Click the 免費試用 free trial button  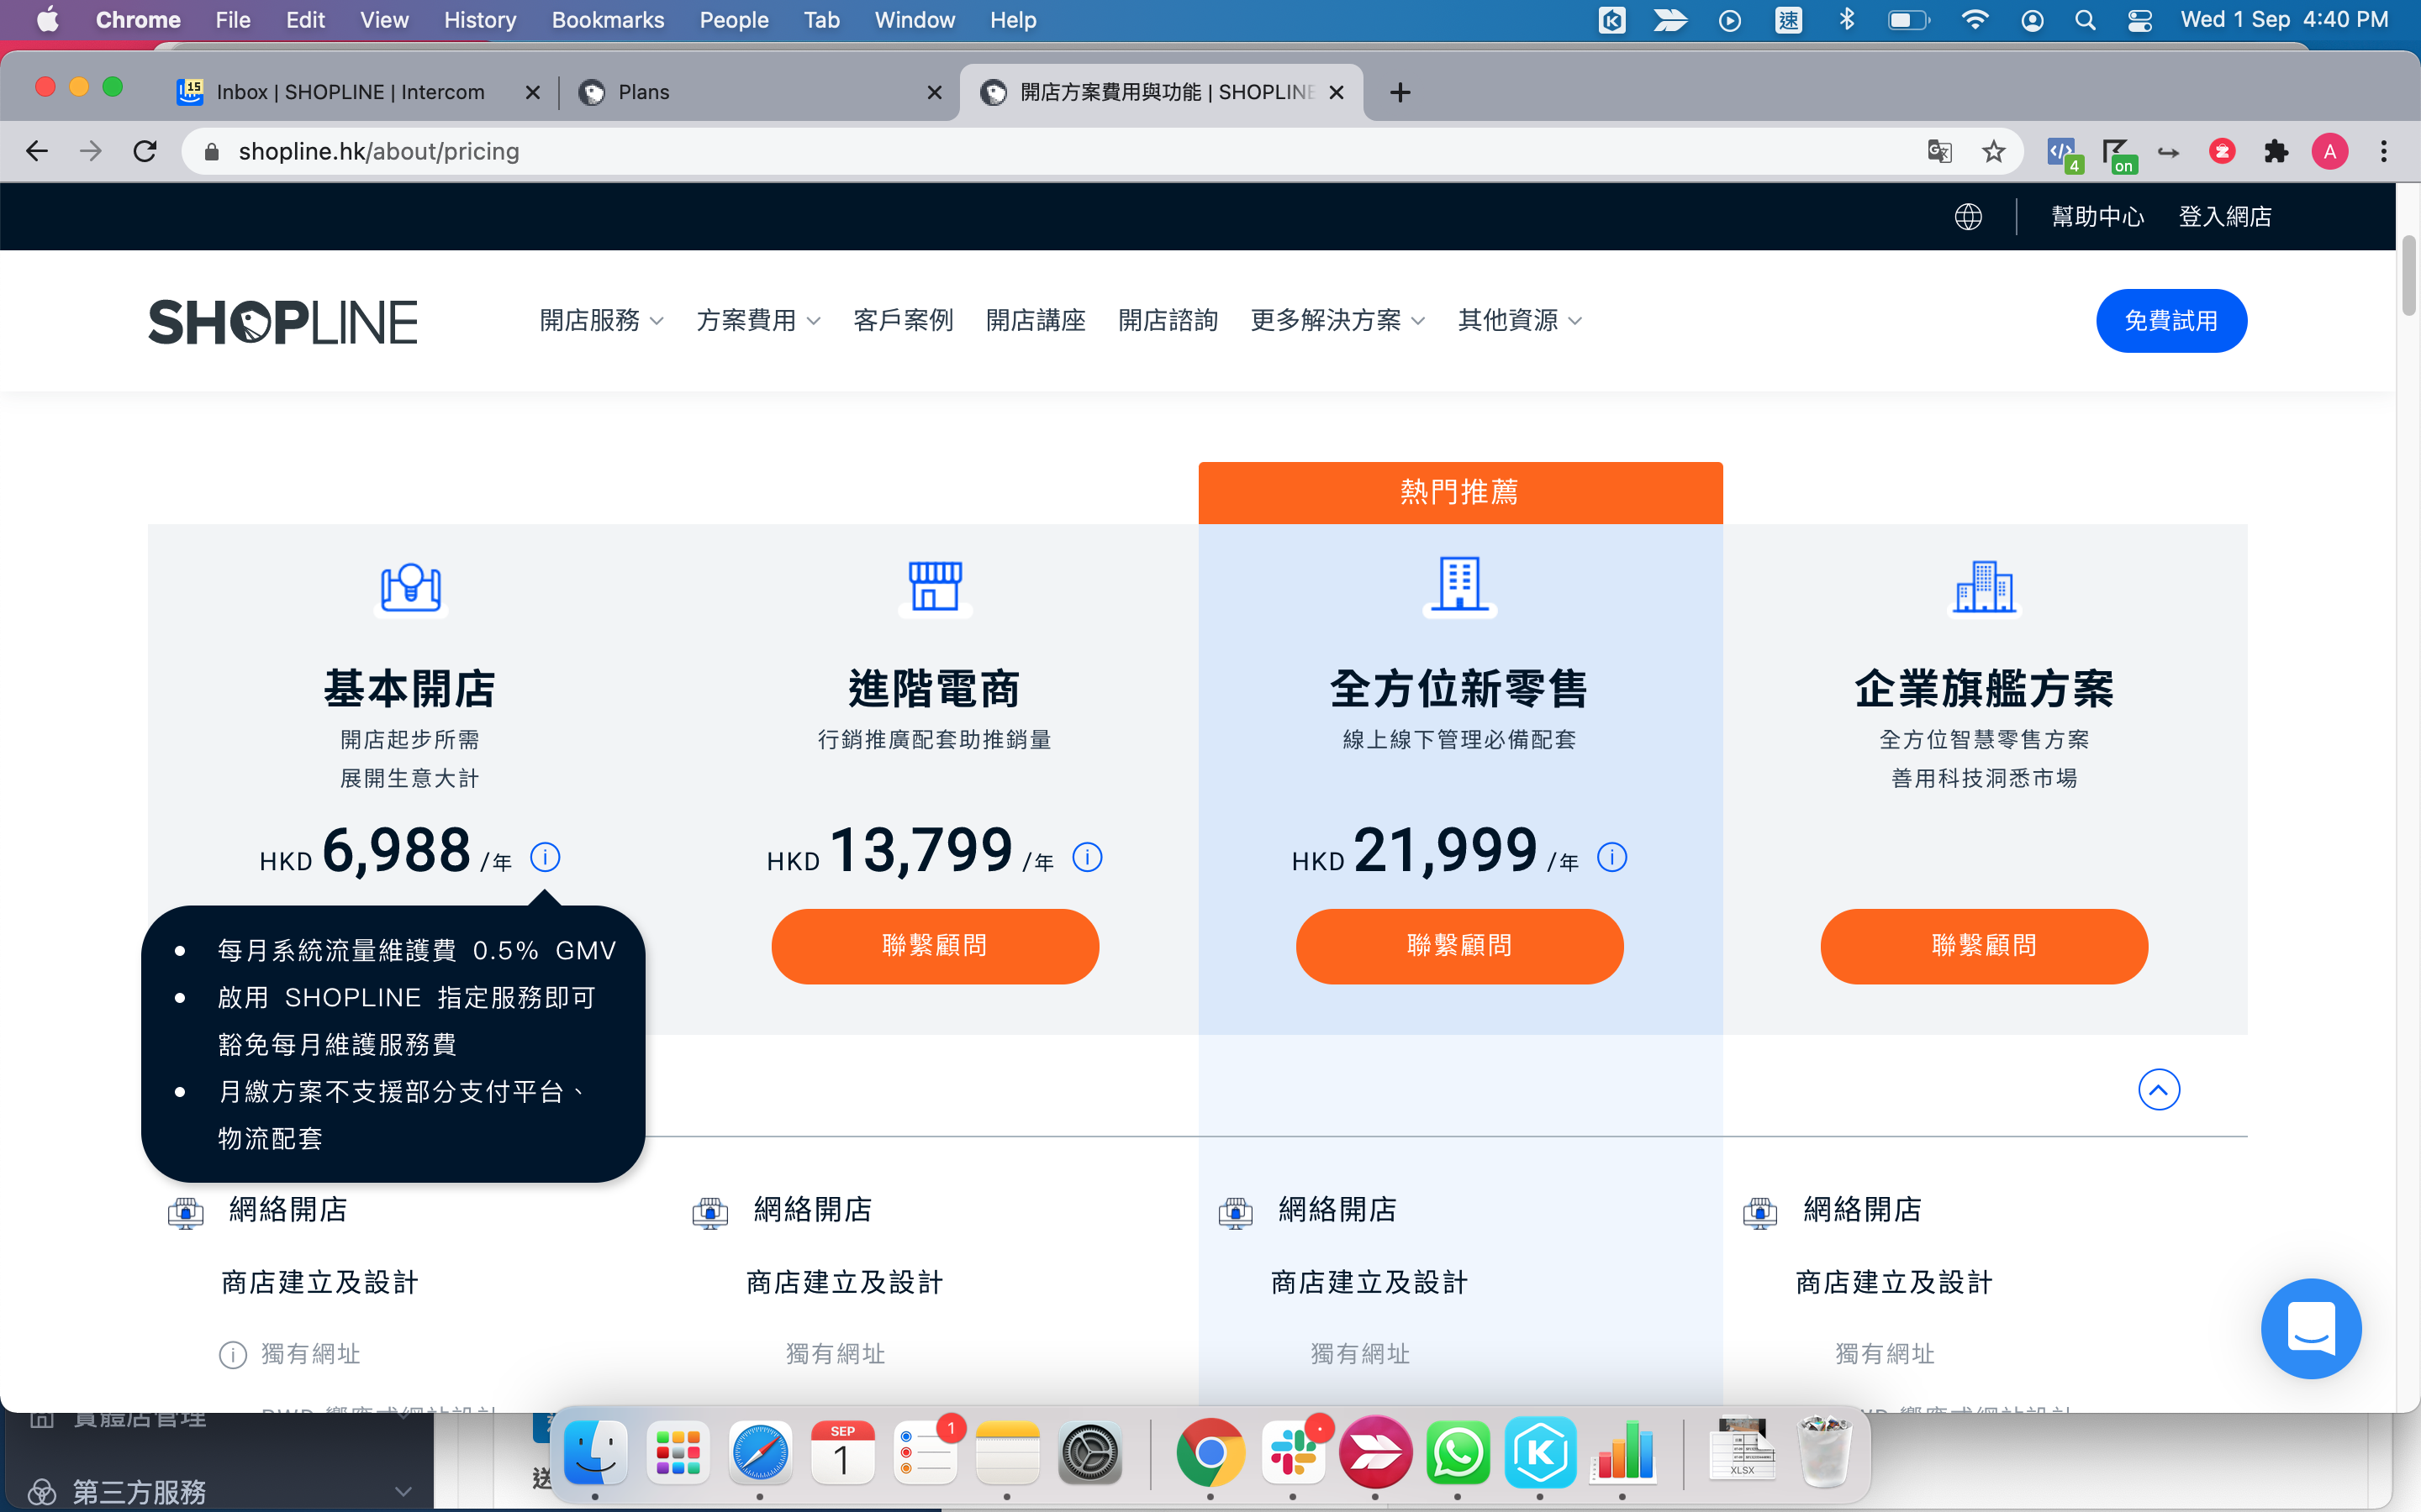2170,321
